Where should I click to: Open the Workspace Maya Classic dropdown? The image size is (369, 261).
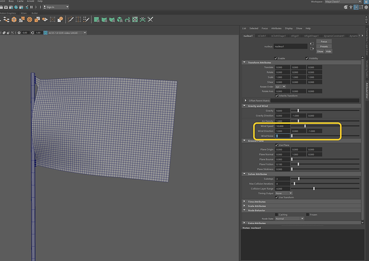343,2
